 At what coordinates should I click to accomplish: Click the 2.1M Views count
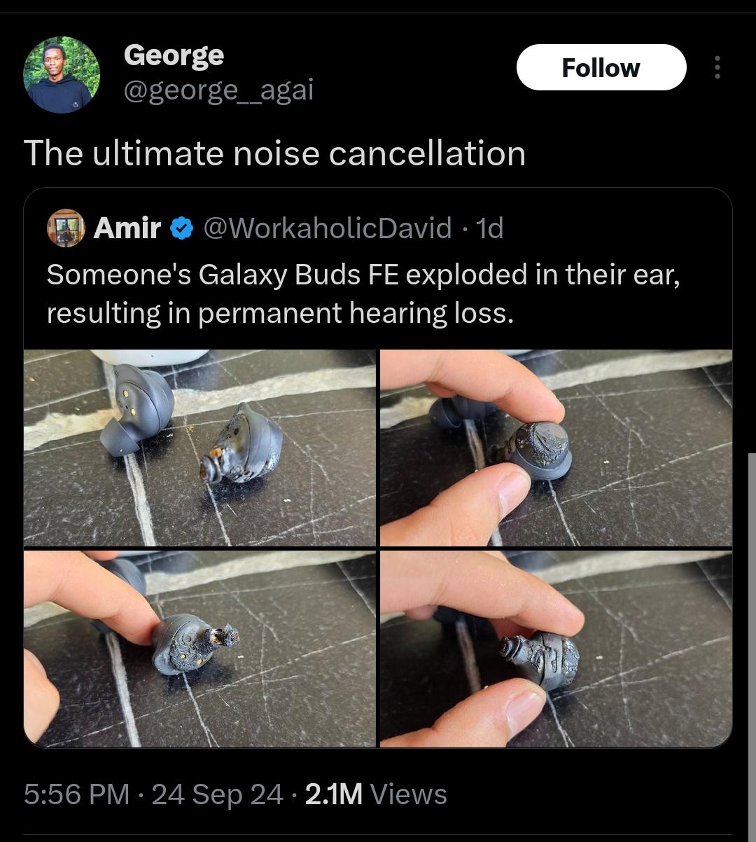[x=376, y=794]
